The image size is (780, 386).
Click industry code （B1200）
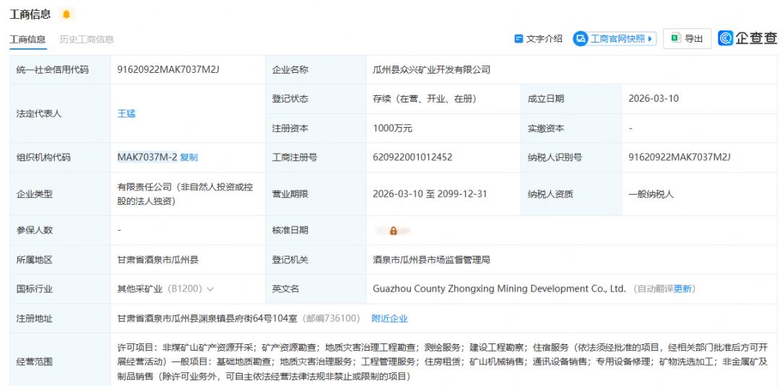click(184, 289)
